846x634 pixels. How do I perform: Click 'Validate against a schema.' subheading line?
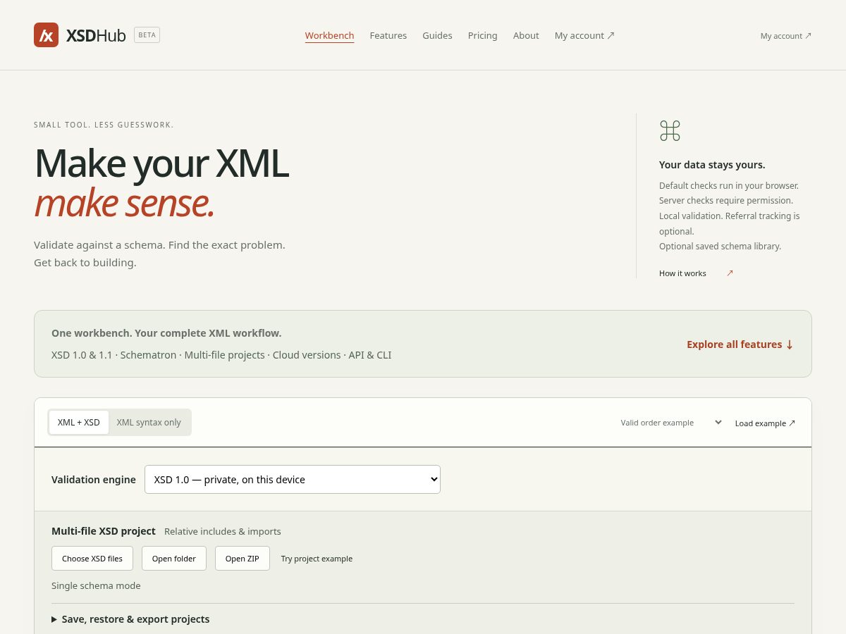[x=159, y=245]
